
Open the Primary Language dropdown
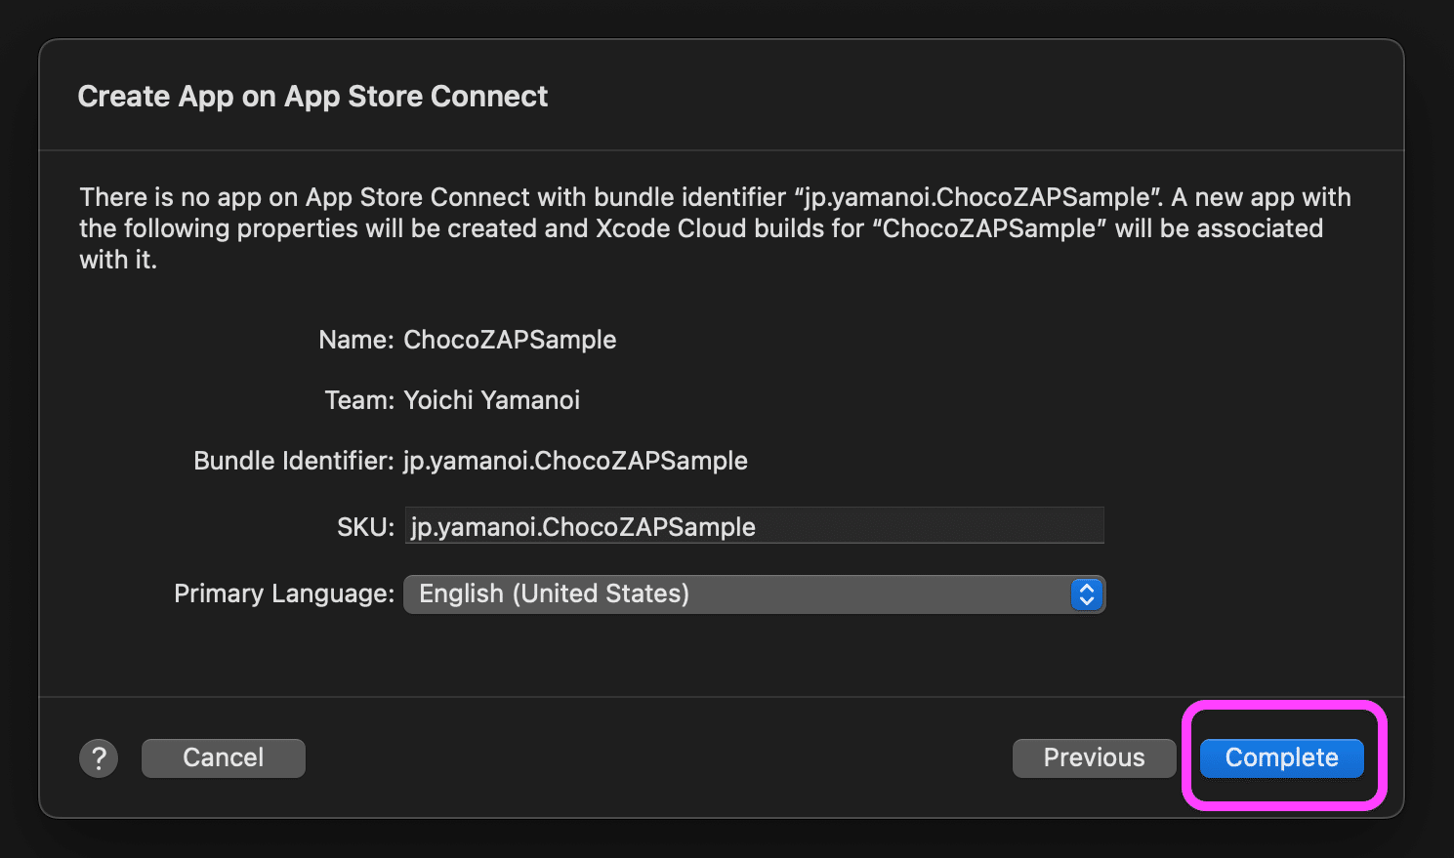[x=752, y=594]
